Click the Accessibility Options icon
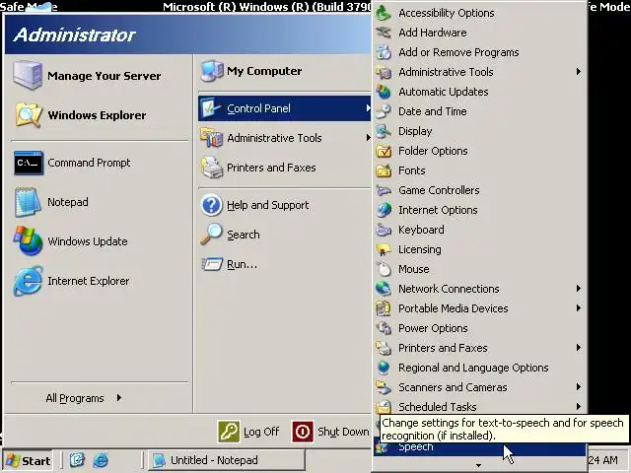The height and width of the screenshot is (473, 631). point(384,13)
